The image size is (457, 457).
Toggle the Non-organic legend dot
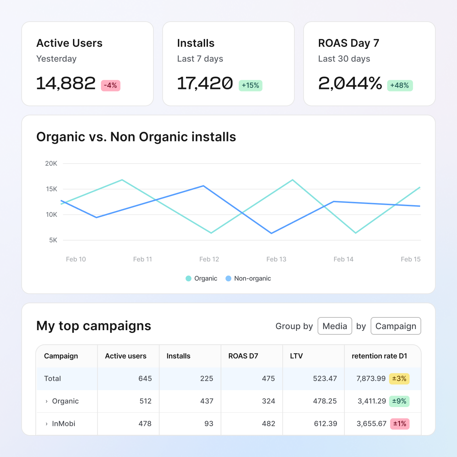pyautogui.click(x=228, y=278)
